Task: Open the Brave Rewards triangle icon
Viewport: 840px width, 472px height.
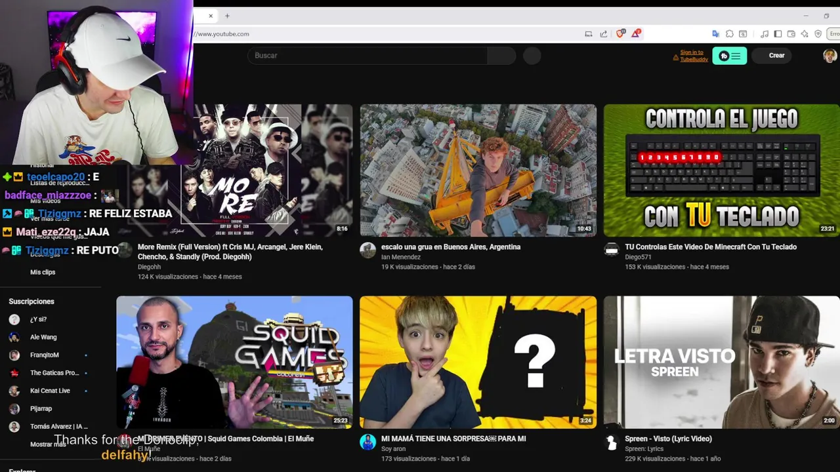Action: (x=635, y=33)
